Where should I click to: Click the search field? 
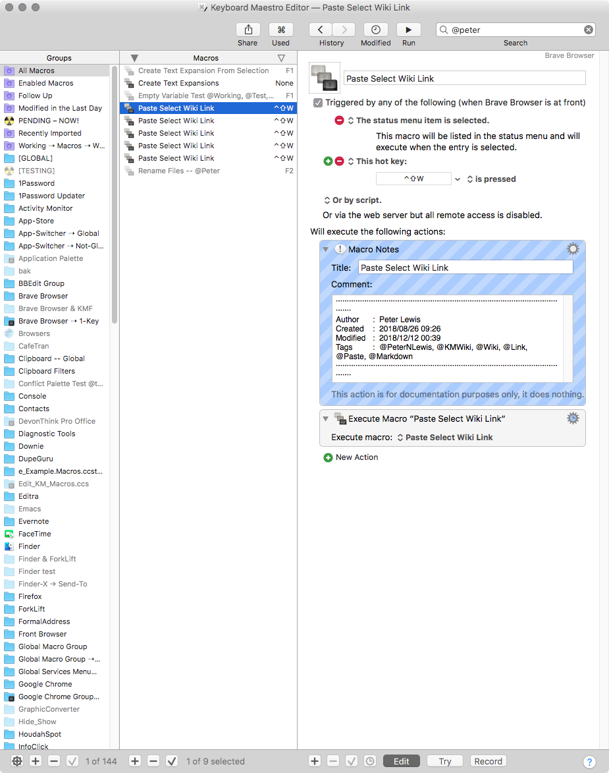(x=516, y=30)
